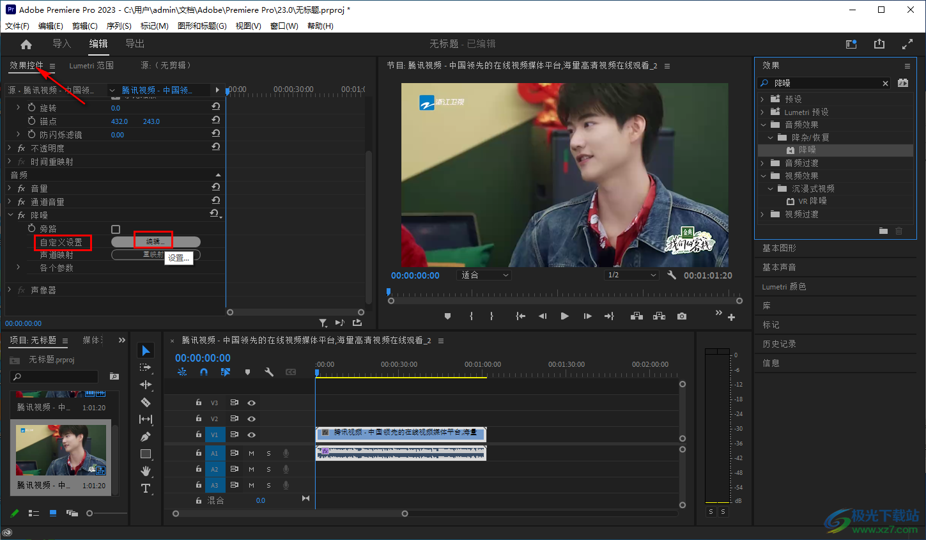Click the filter properties funnel icon in Effect Controls

[x=323, y=323]
